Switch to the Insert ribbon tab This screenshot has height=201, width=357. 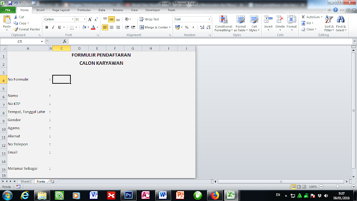click(x=40, y=10)
